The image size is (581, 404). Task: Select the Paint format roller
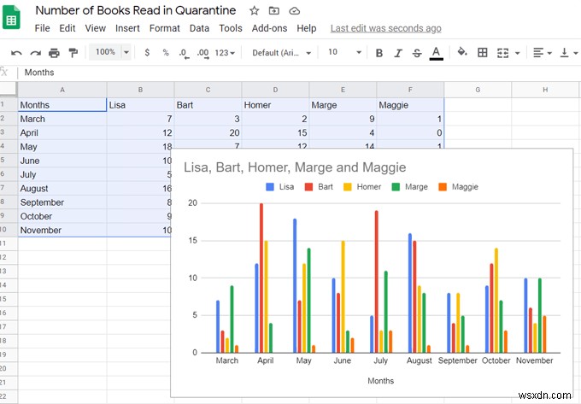73,53
